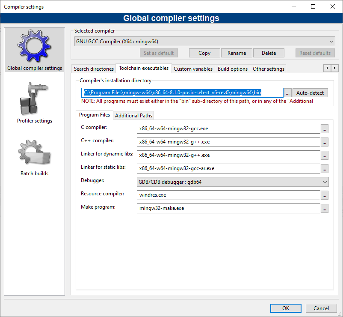Image resolution: width=343 pixels, height=317 pixels.
Task: Copy the current compiler configuration
Action: [x=204, y=53]
